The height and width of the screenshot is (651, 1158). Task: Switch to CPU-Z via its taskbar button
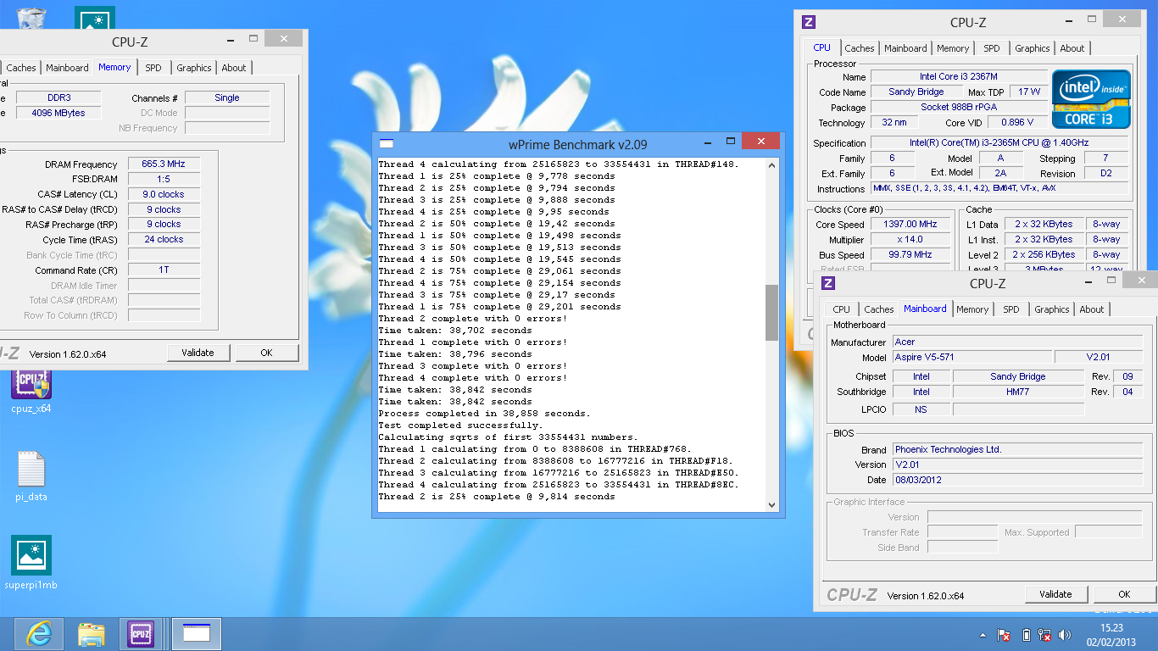(141, 633)
